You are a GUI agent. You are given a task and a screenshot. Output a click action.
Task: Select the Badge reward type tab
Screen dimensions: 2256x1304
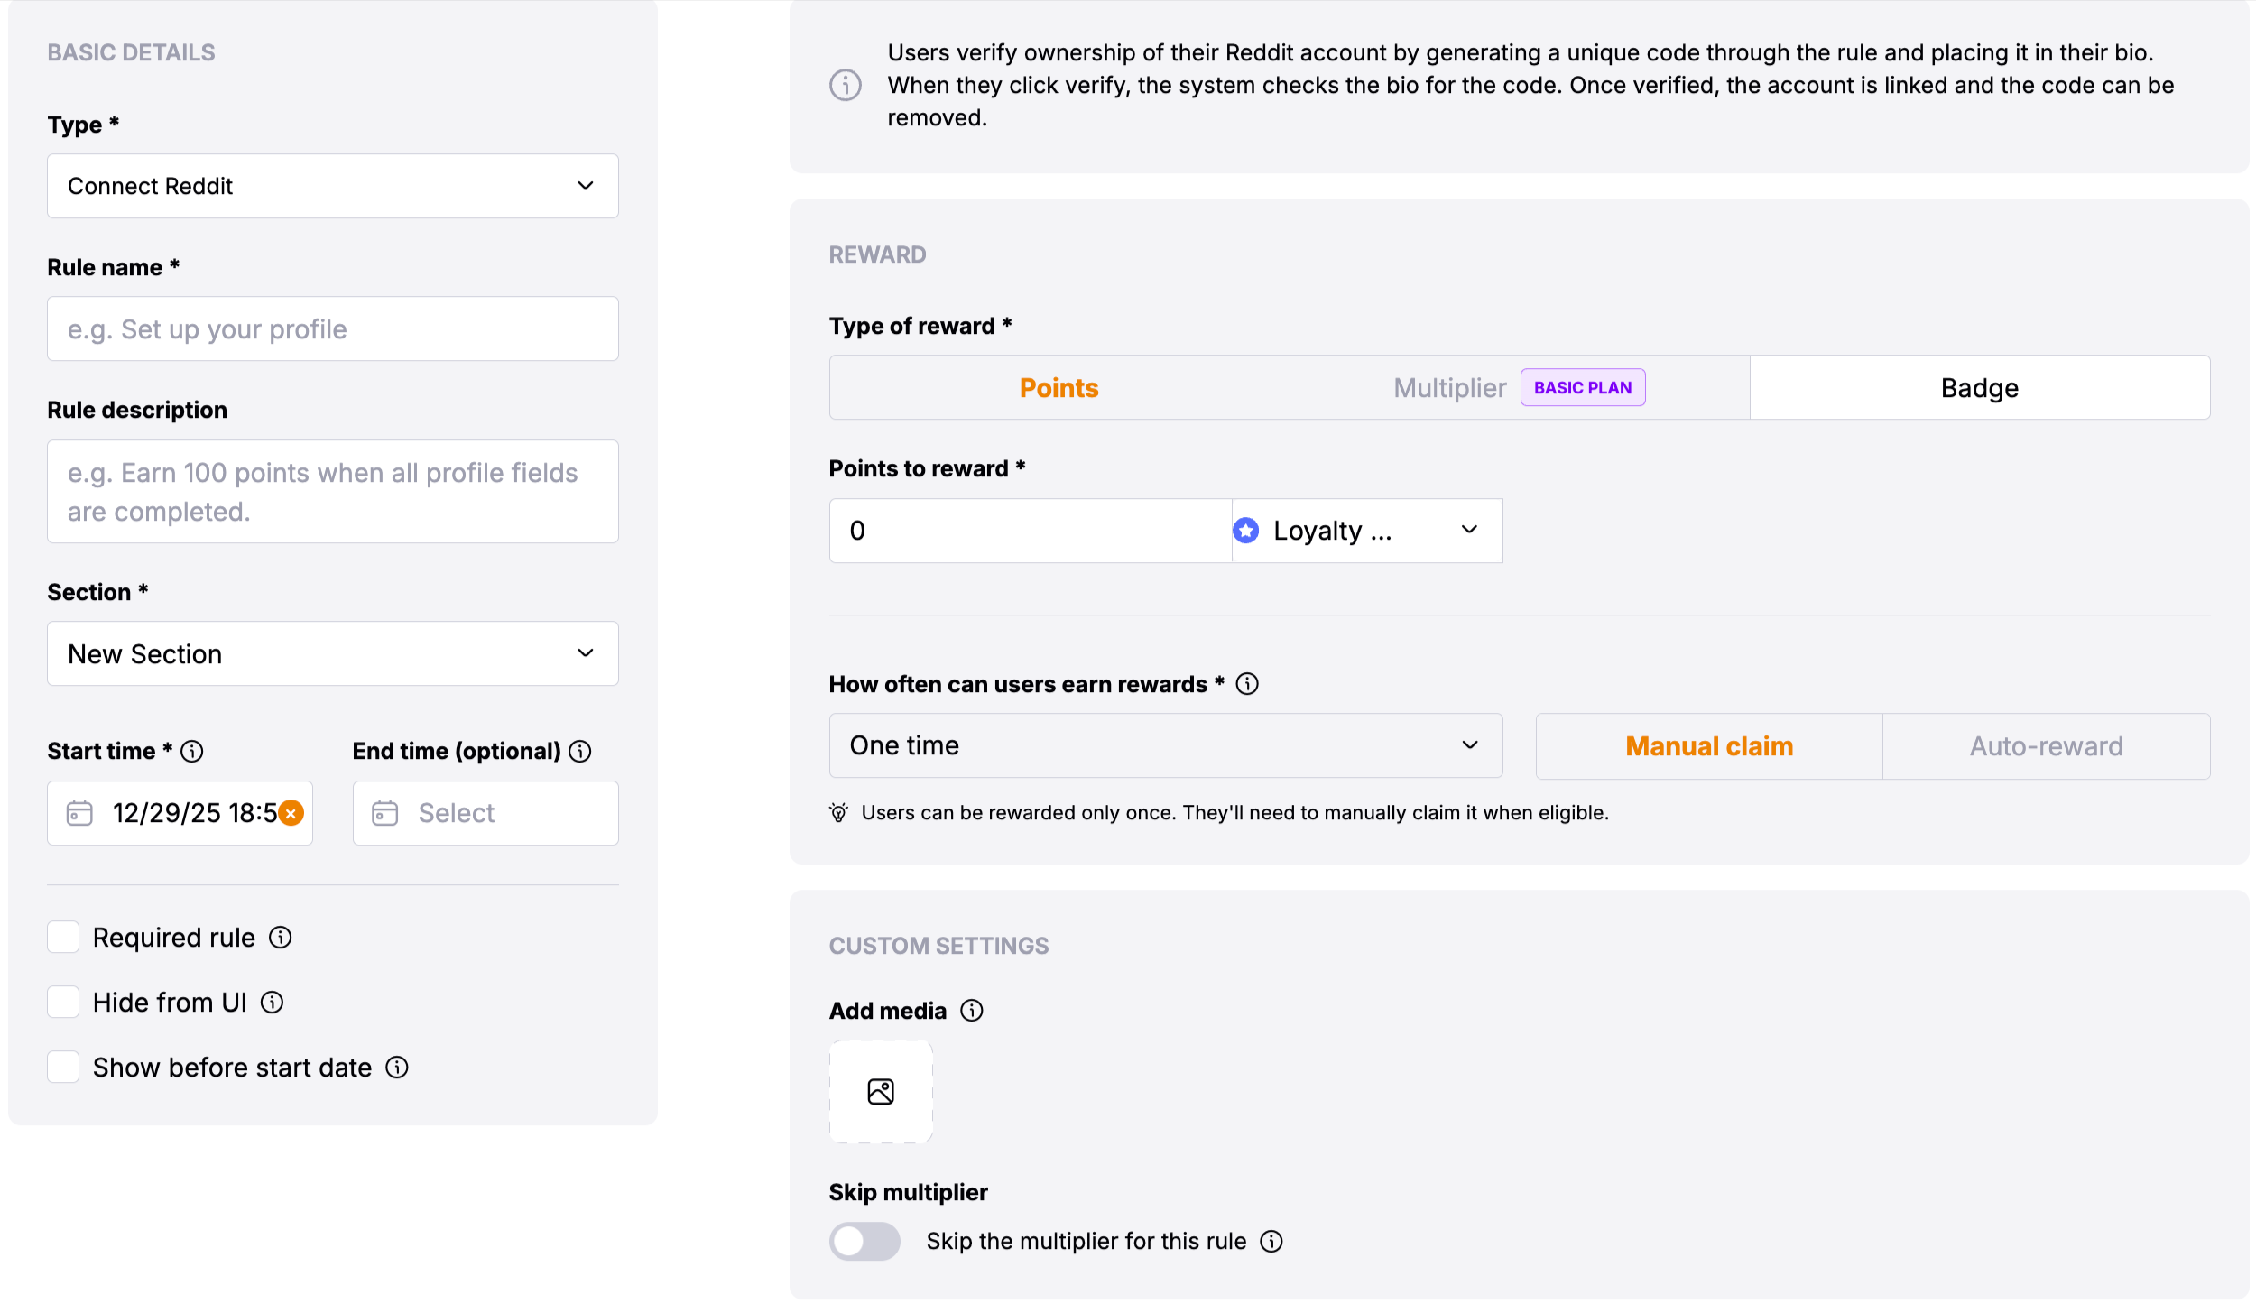tap(1979, 388)
